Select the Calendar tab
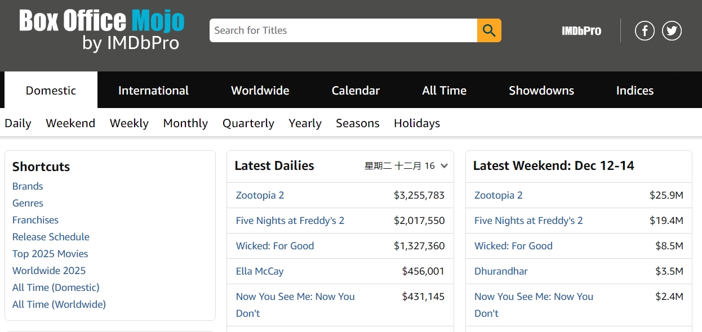 [356, 91]
